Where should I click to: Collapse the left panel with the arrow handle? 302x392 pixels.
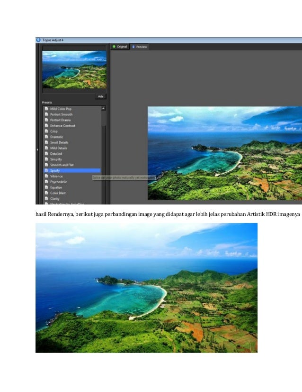pos(37,149)
